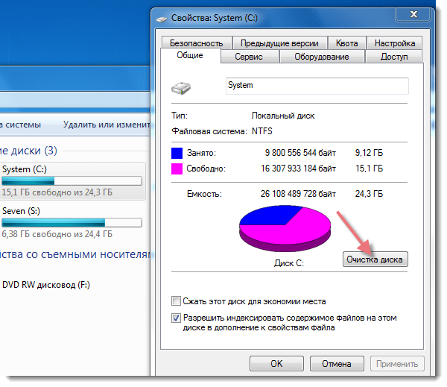Screen dimensions: 447x387
Task: Select 'DVD RW дисковод (F:)' in Explorer
Action: coord(46,285)
